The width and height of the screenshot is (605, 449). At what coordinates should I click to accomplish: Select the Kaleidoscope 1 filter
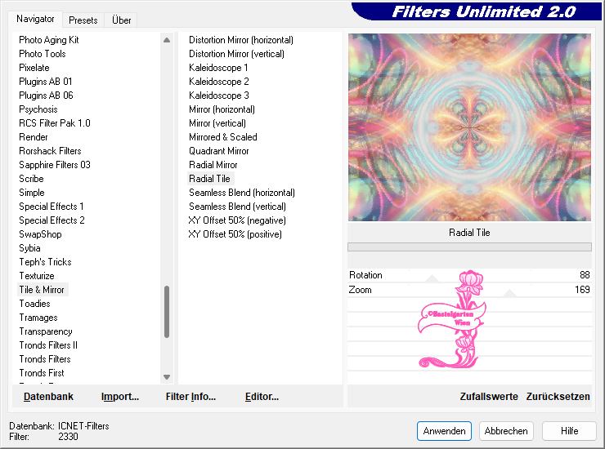pyautogui.click(x=218, y=68)
